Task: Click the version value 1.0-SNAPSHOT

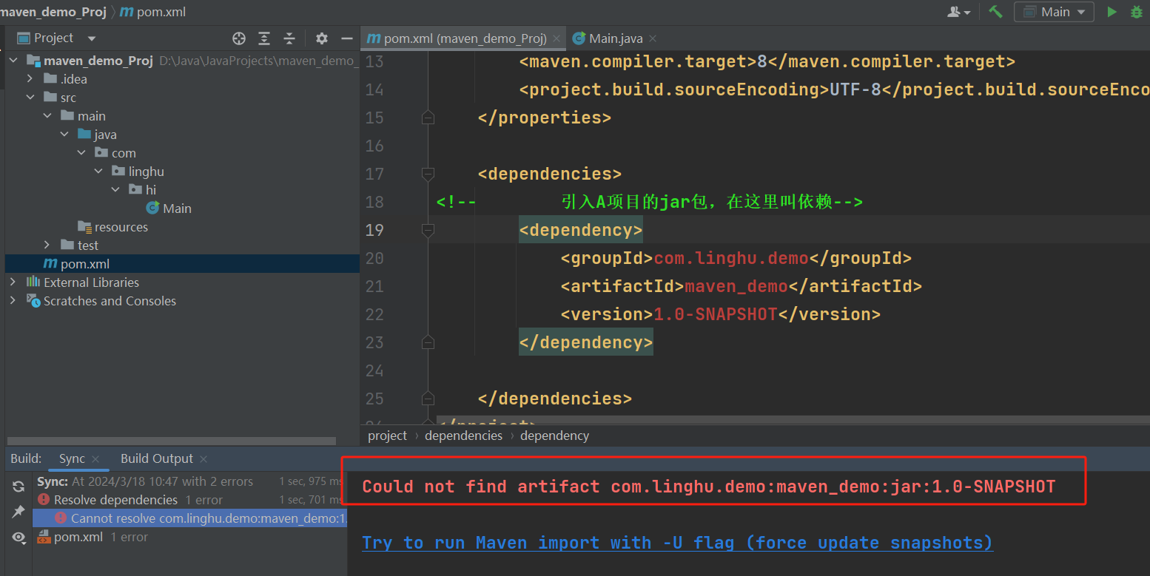Action: click(716, 314)
